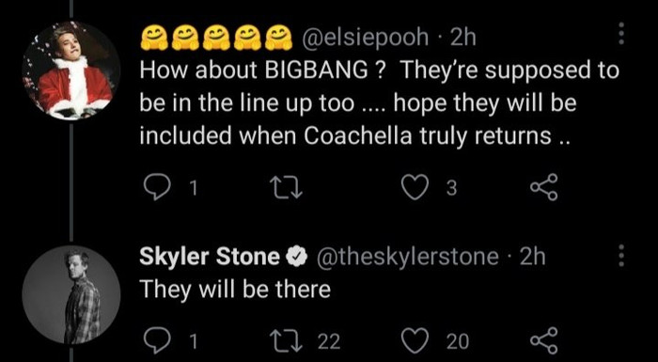Reply to elsiepooh's BIGBANG tweet
Screen dimensions: 658x362
[x=158, y=189]
